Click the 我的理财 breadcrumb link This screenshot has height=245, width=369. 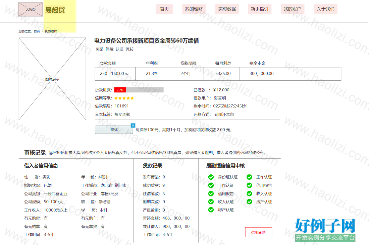[x=51, y=31]
